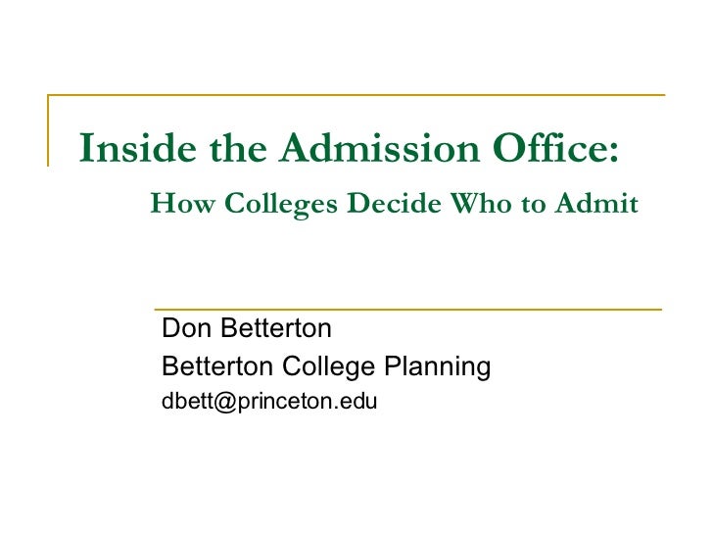This screenshot has height=535, width=713.
Task: Click the word "Planning" in the company name
Action: point(438,366)
